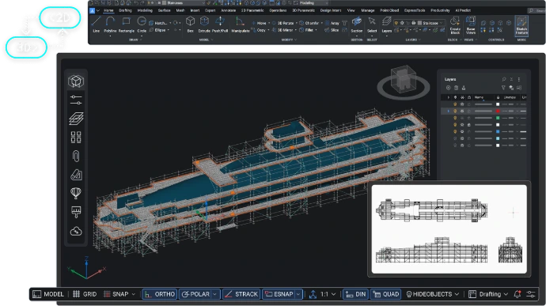The image size is (546, 306).
Task: Click the red color swatch in Layers panel
Action: coord(498,111)
